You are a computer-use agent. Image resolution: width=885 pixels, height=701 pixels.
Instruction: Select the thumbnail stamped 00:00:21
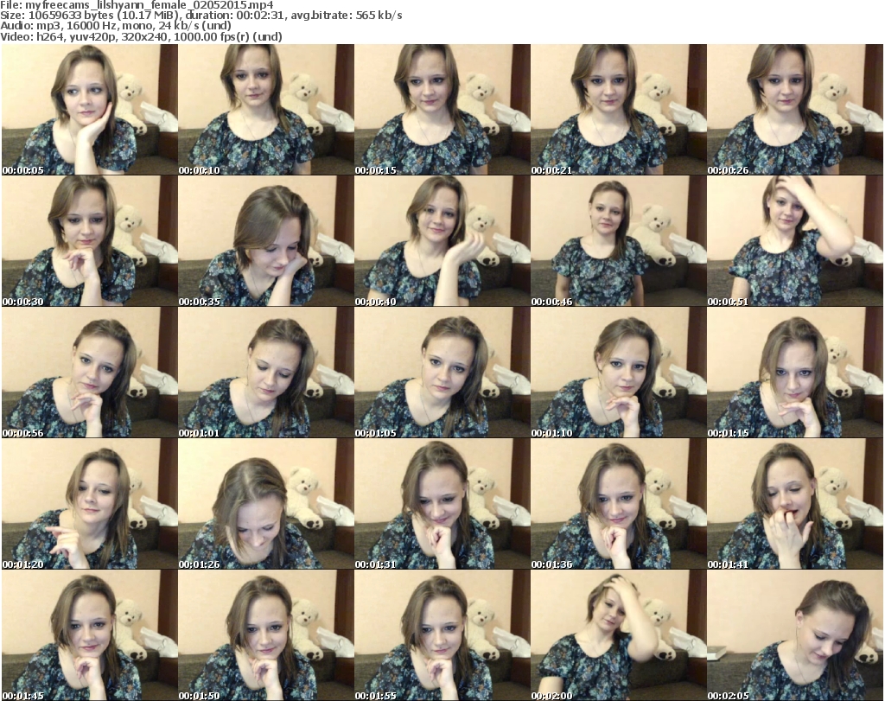[x=619, y=110]
